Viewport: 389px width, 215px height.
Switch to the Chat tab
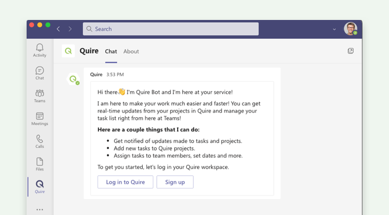[x=111, y=51]
